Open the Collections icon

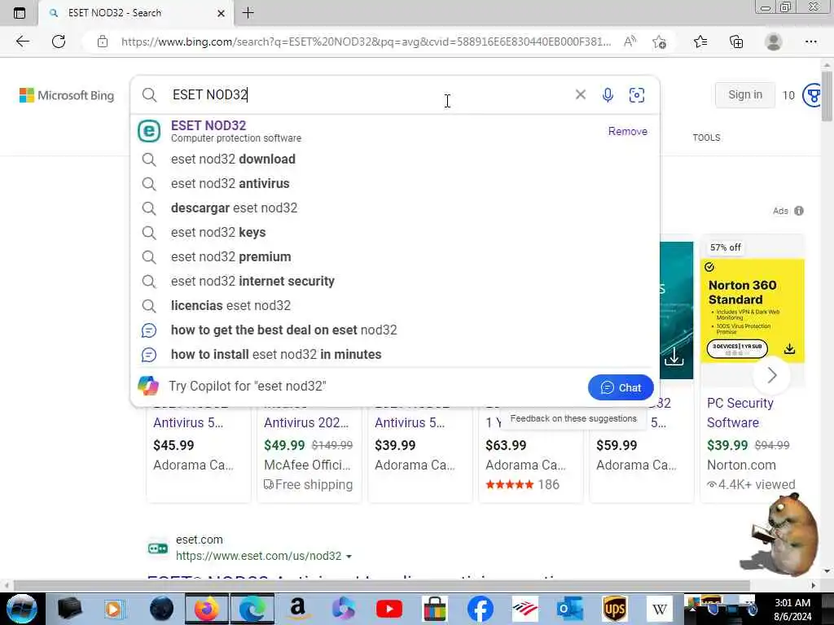pos(736,42)
